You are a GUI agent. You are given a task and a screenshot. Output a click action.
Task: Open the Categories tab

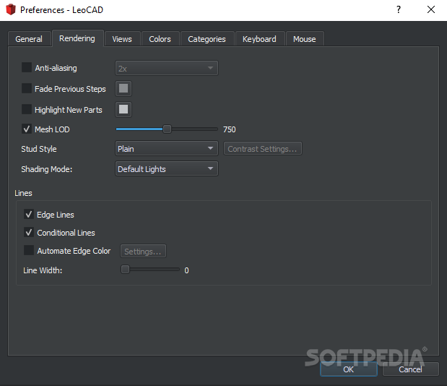click(x=207, y=39)
